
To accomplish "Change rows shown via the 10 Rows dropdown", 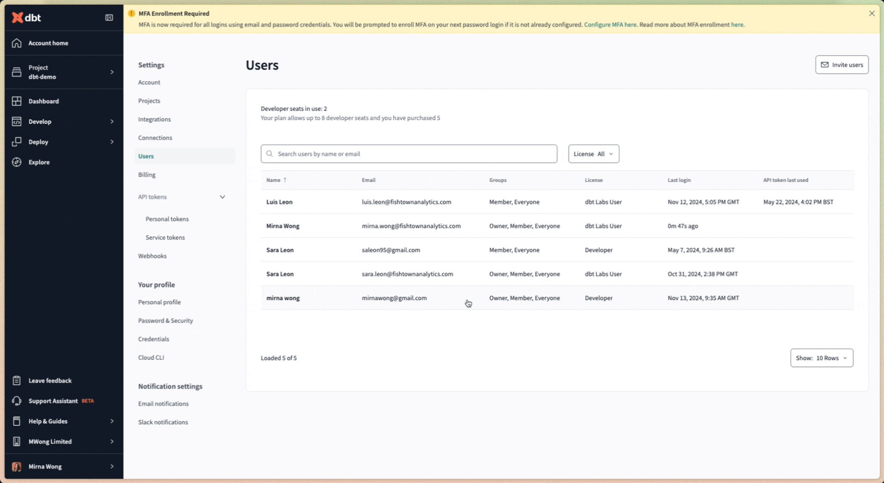I will pos(822,357).
